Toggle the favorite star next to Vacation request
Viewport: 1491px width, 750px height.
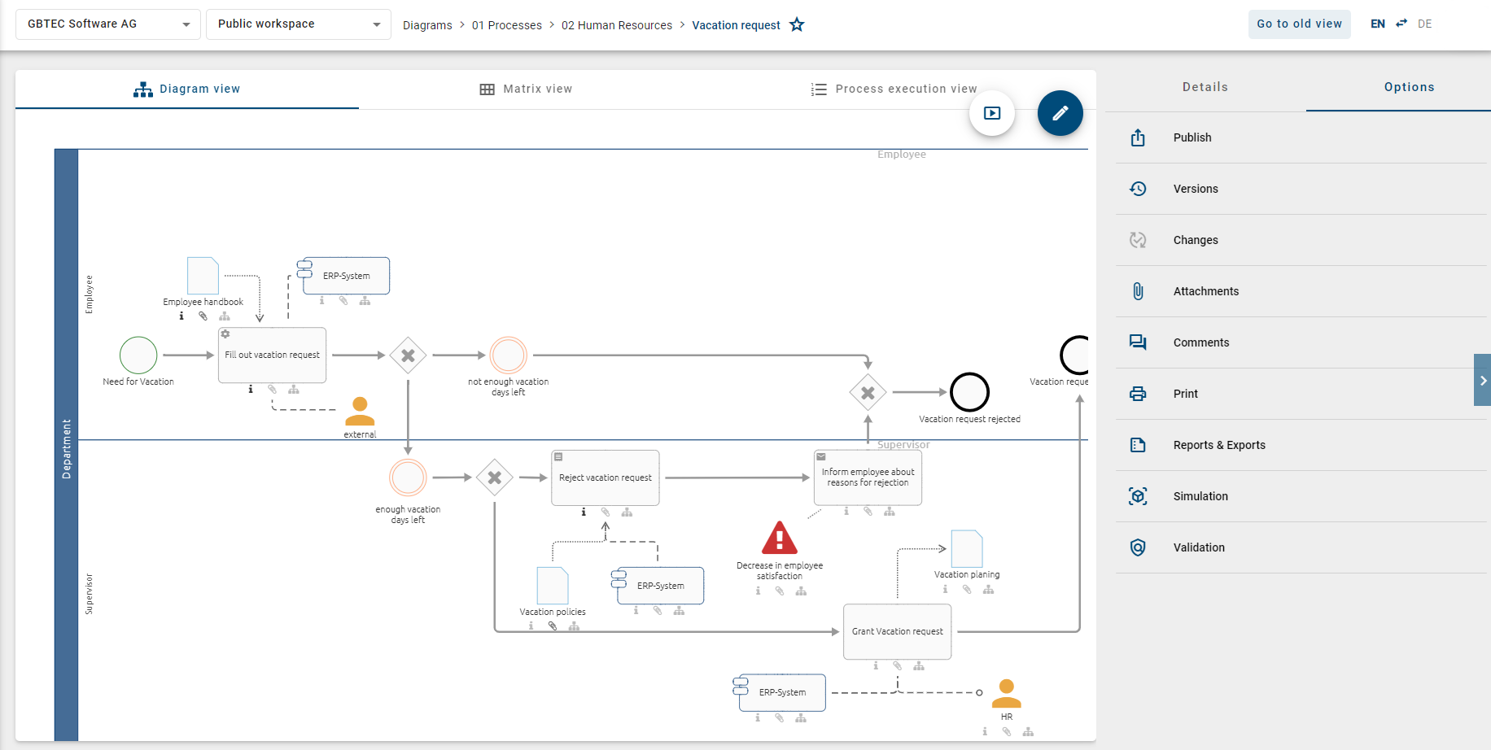pos(796,24)
